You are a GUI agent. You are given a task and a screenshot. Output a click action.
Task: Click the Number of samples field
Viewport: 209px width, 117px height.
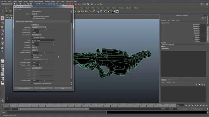(x=35, y=53)
